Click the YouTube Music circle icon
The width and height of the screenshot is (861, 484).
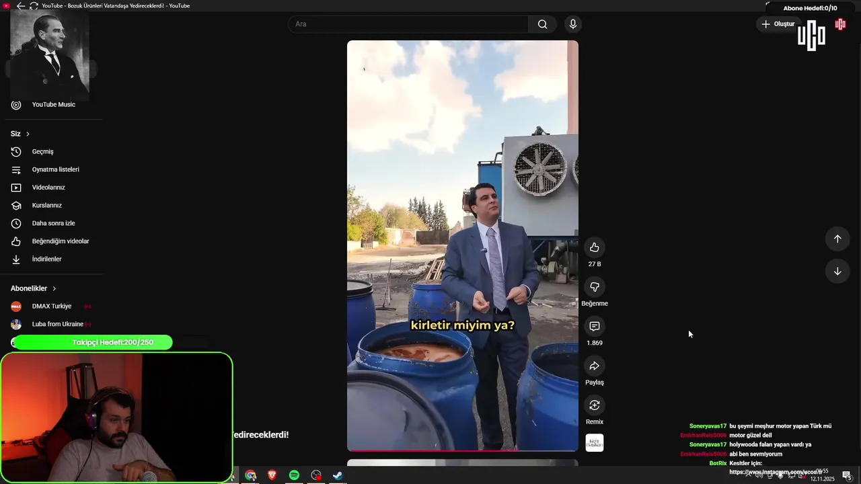click(16, 105)
